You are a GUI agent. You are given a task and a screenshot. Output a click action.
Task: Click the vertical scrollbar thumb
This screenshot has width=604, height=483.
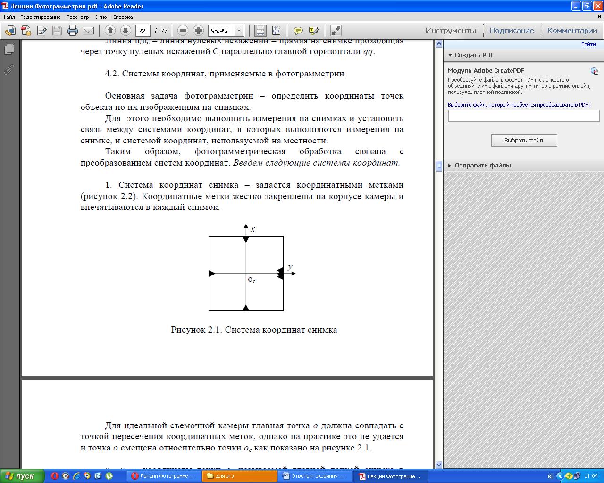click(x=439, y=166)
